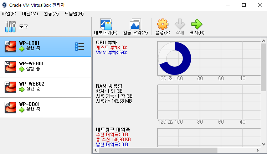Click the horizontal scrollbar right arrow
The width and height of the screenshot is (267, 154).
click(x=258, y=150)
